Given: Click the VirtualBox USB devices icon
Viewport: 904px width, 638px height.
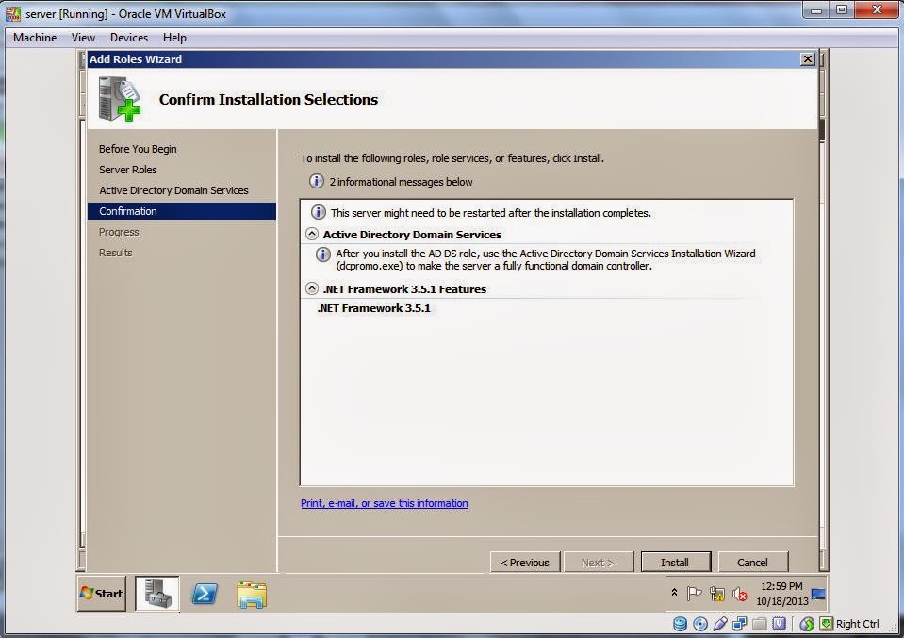Looking at the screenshot, I should coord(719,624).
